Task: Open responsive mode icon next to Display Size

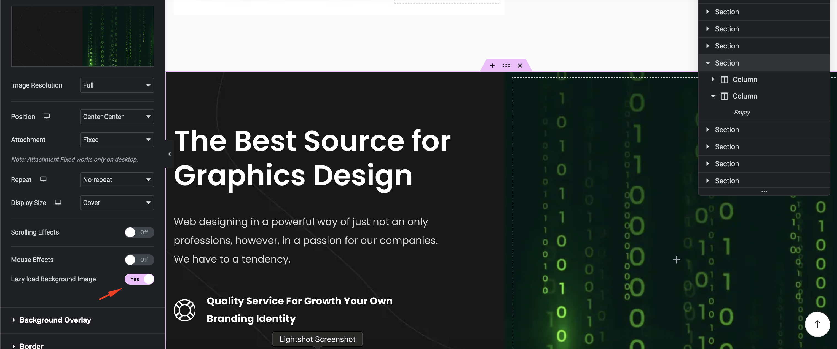Action: coord(58,202)
